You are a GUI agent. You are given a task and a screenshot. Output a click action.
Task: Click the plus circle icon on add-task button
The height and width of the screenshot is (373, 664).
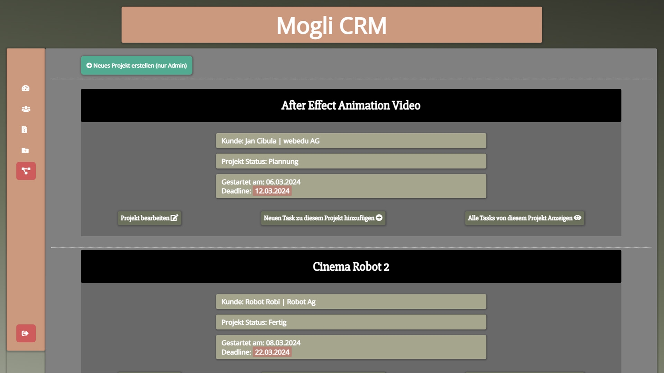tap(379, 218)
